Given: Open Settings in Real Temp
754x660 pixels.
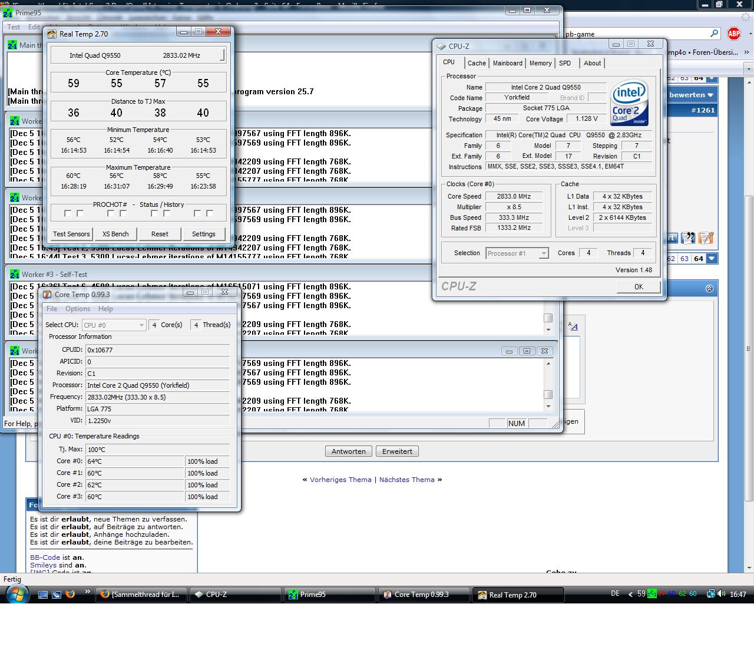Looking at the screenshot, I should point(204,234).
